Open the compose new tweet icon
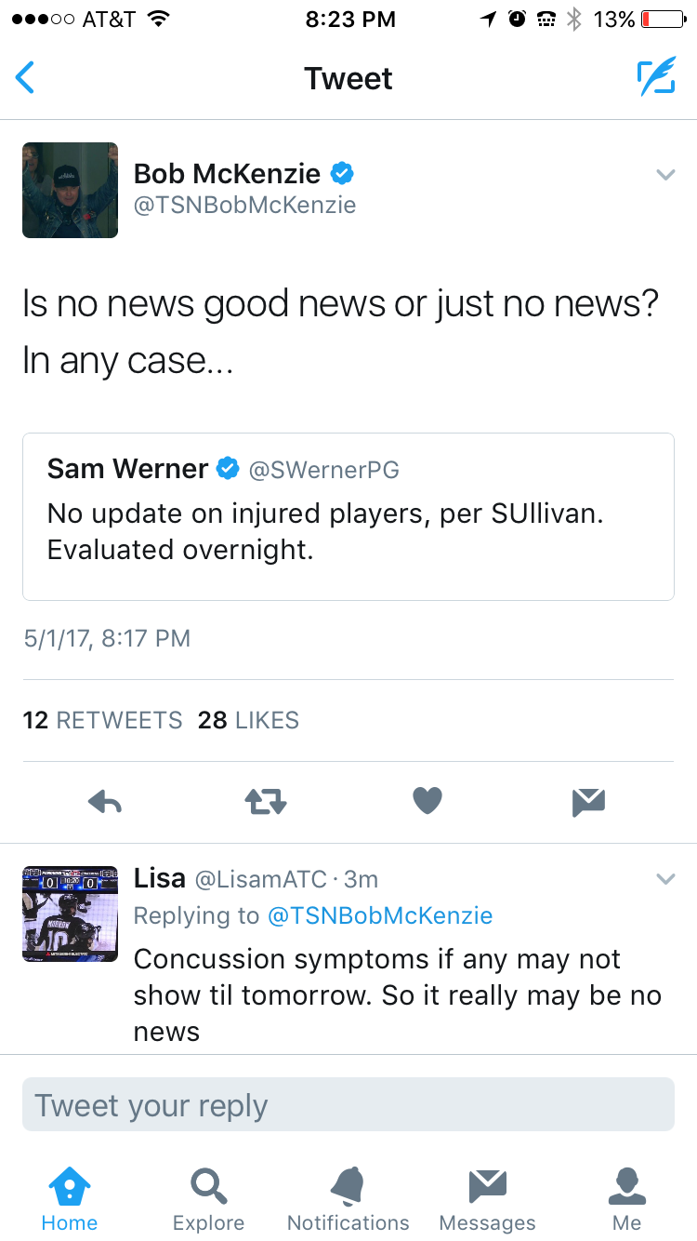Viewport: 697px width, 1241px height. point(656,78)
